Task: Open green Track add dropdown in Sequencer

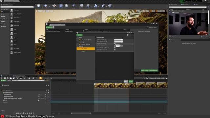Action: tap(3, 80)
